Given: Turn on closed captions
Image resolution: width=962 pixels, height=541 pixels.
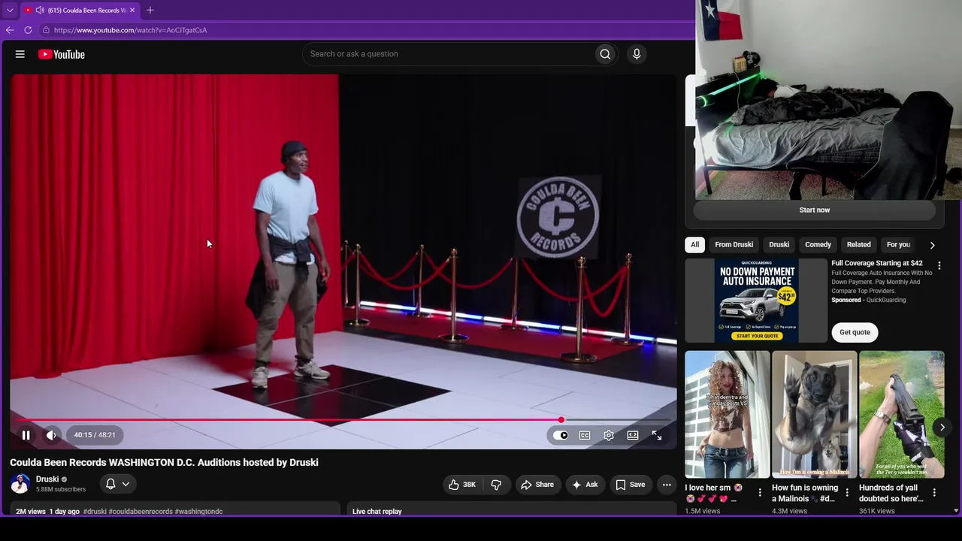Looking at the screenshot, I should point(585,435).
